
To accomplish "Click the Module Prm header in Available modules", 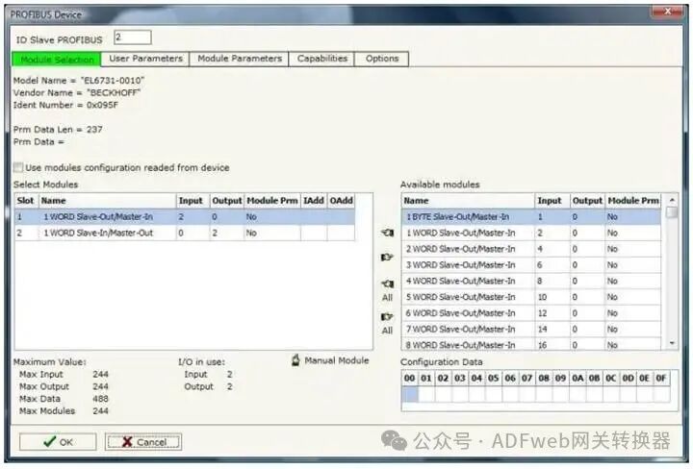I will coord(633,200).
